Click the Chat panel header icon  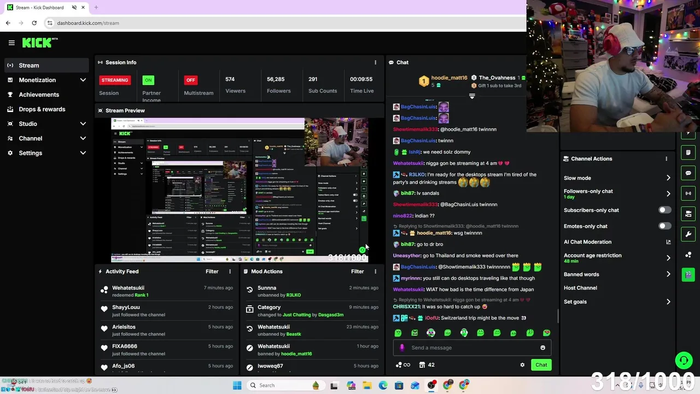coord(391,62)
